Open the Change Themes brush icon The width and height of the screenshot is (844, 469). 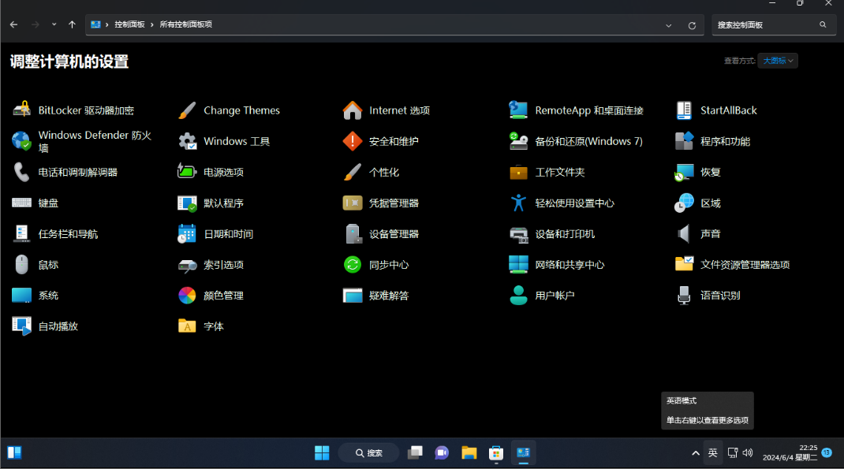coord(187,110)
